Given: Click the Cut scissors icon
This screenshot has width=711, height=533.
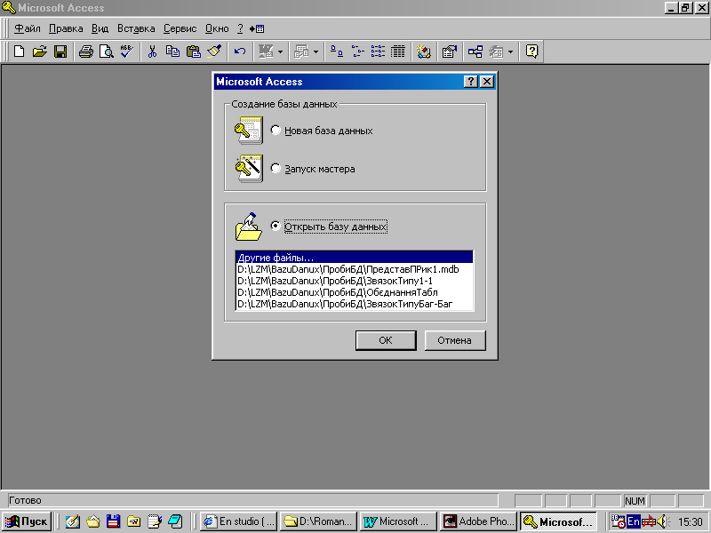Looking at the screenshot, I should click(152, 52).
